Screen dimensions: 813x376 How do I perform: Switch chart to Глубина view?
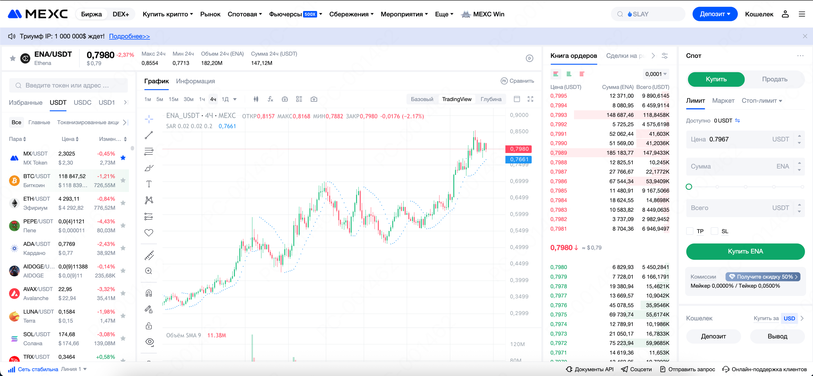click(x=491, y=99)
